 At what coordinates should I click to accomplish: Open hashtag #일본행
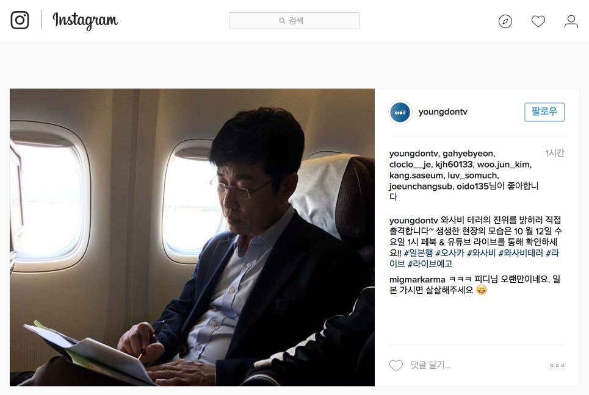[x=419, y=253]
